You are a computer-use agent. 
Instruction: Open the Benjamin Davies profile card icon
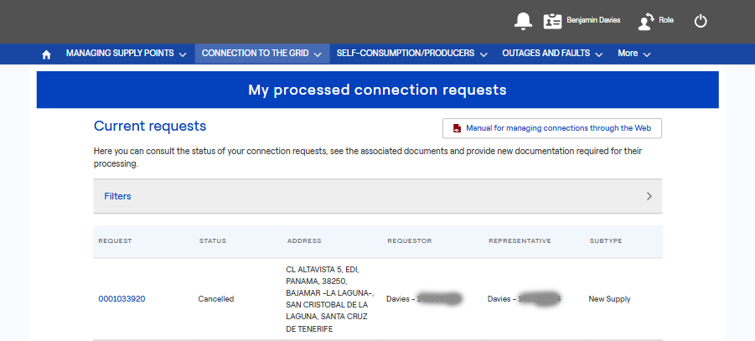[553, 21]
